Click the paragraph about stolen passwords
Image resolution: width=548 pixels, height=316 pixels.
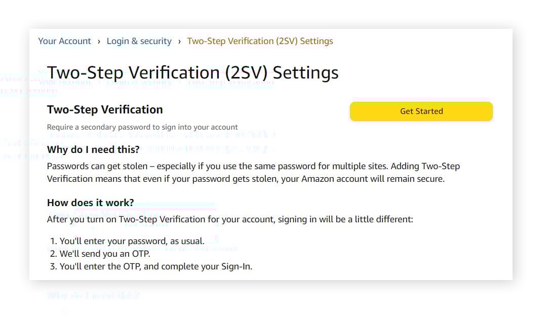tap(253, 172)
